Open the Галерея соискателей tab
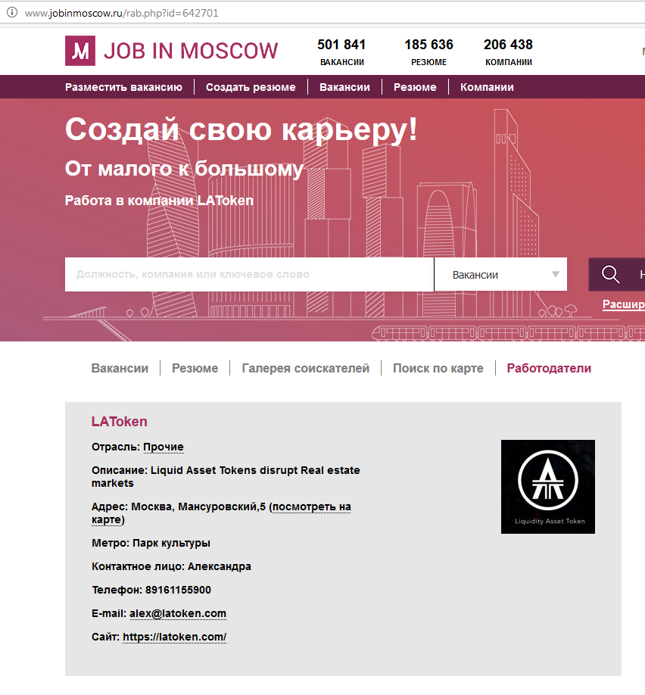Image resolution: width=645 pixels, height=695 pixels. [x=305, y=369]
